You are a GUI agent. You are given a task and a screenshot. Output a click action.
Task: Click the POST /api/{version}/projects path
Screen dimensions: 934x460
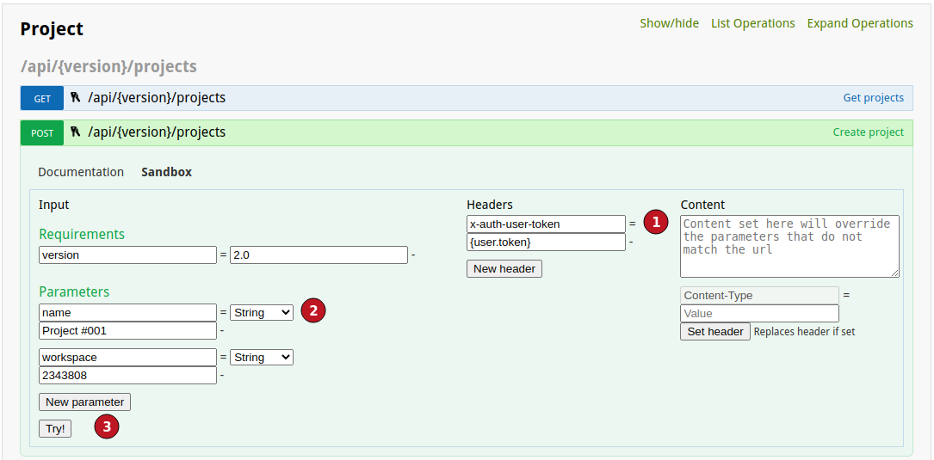tap(157, 132)
